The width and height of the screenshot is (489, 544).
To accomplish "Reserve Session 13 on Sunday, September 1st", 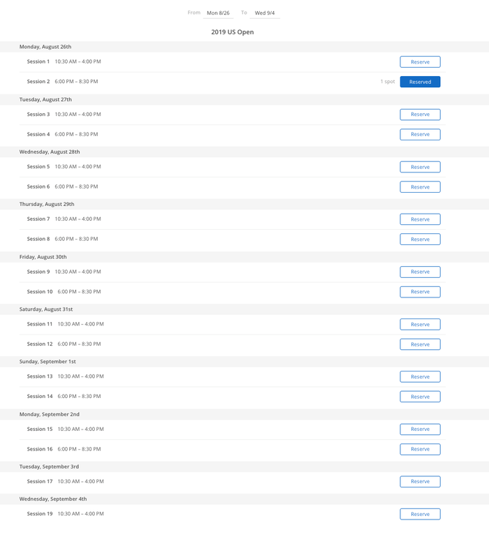I will tap(420, 377).
